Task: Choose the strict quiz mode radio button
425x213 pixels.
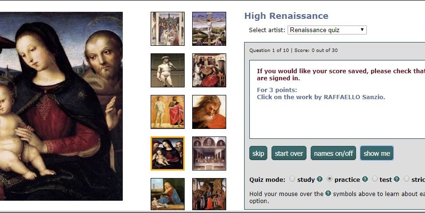Action: click(x=407, y=179)
